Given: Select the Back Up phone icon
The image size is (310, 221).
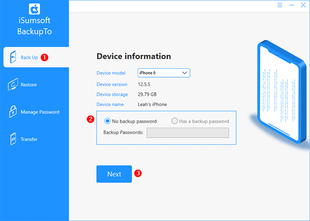Looking at the screenshot, I should pos(13,57).
